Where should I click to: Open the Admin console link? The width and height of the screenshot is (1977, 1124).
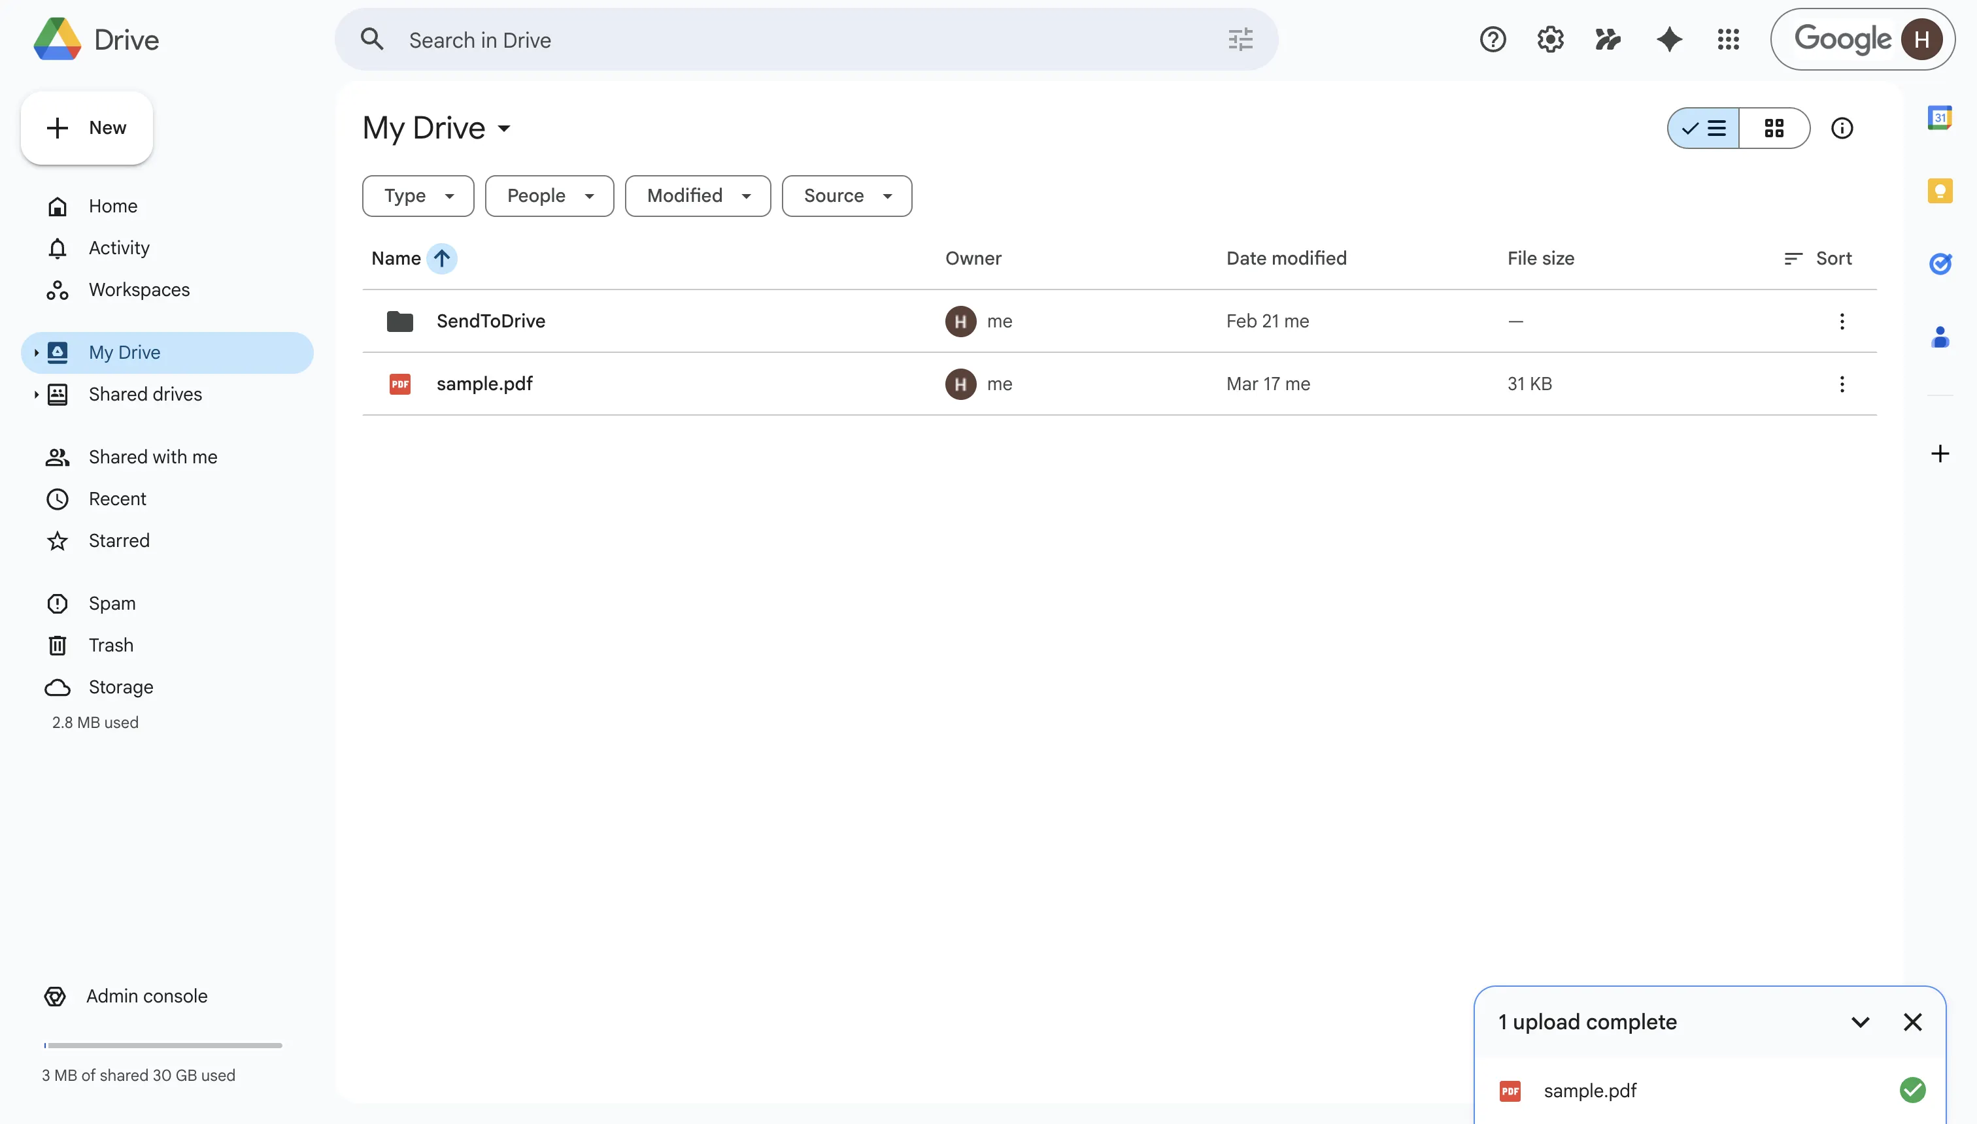pos(146,996)
